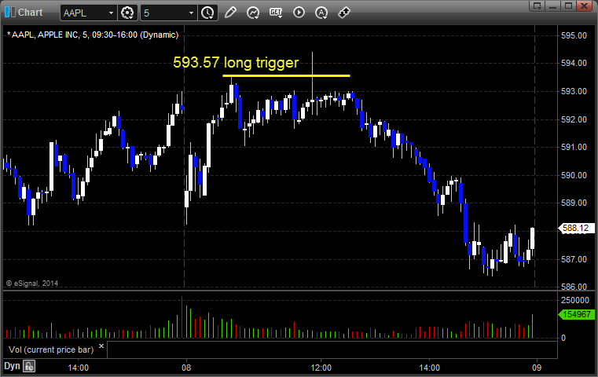Screen dimensions: 598x377
Task: Click the bar replay play button
Action: click(x=299, y=13)
